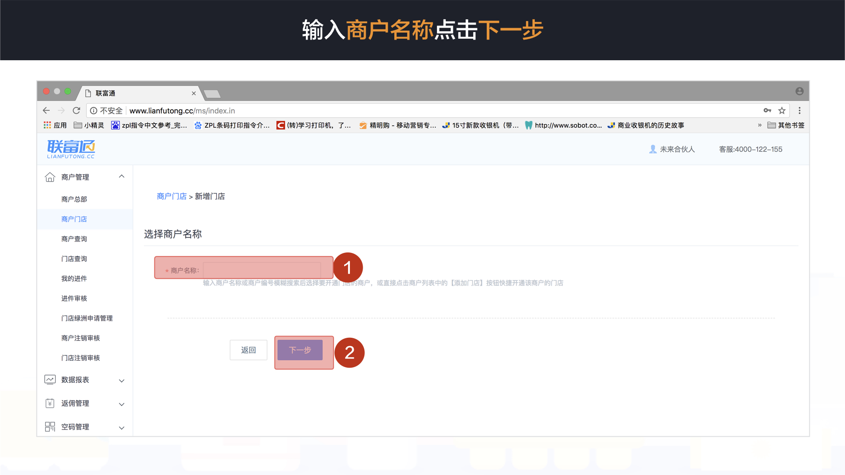Show more bookmarks with chevron
This screenshot has height=475, width=845.
(760, 125)
